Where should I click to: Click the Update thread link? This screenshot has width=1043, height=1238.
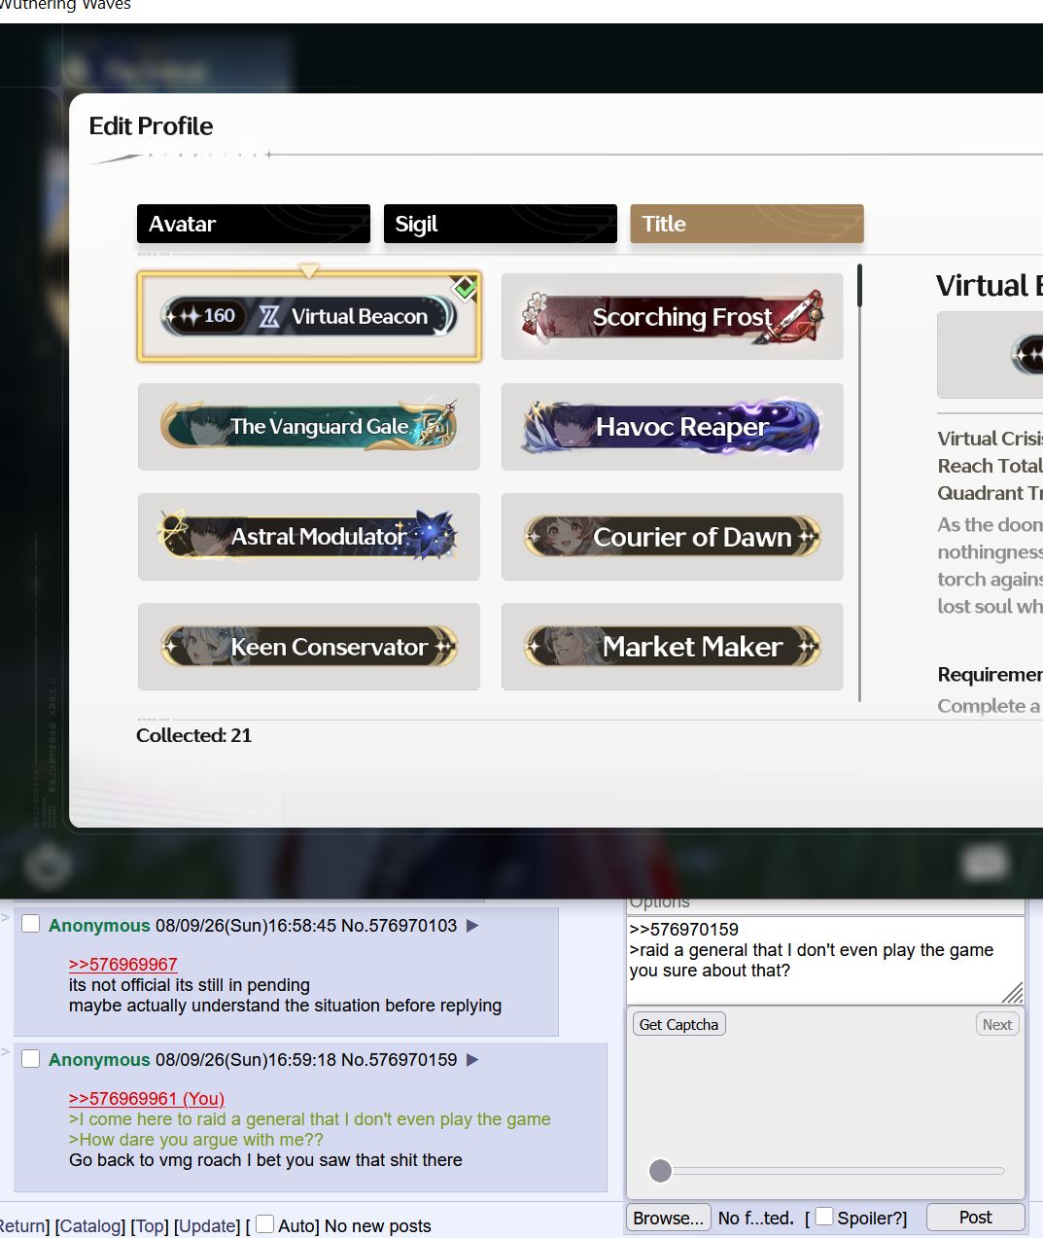pyautogui.click(x=207, y=1226)
